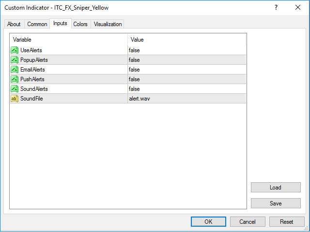This screenshot has width=310, height=232.
Task: Open the dialog help question mark
Action: [276, 8]
